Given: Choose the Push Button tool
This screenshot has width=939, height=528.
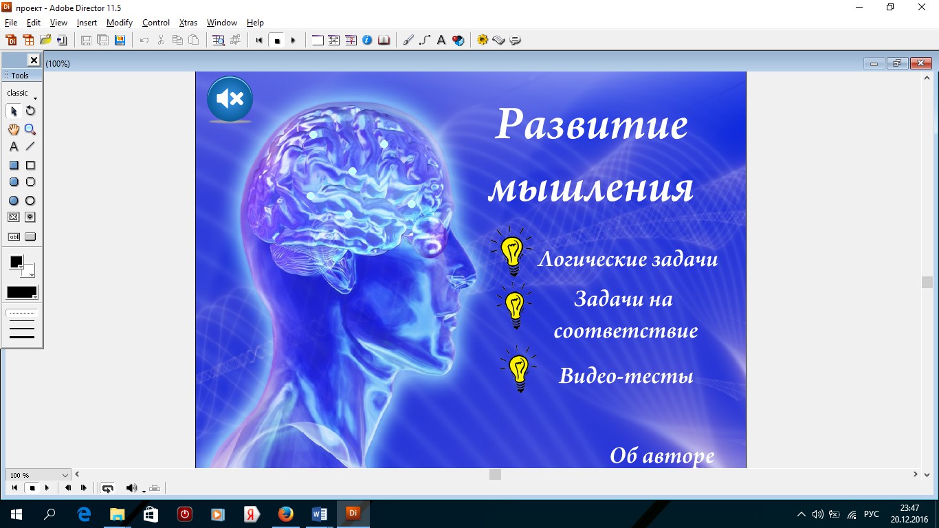Looking at the screenshot, I should point(30,236).
